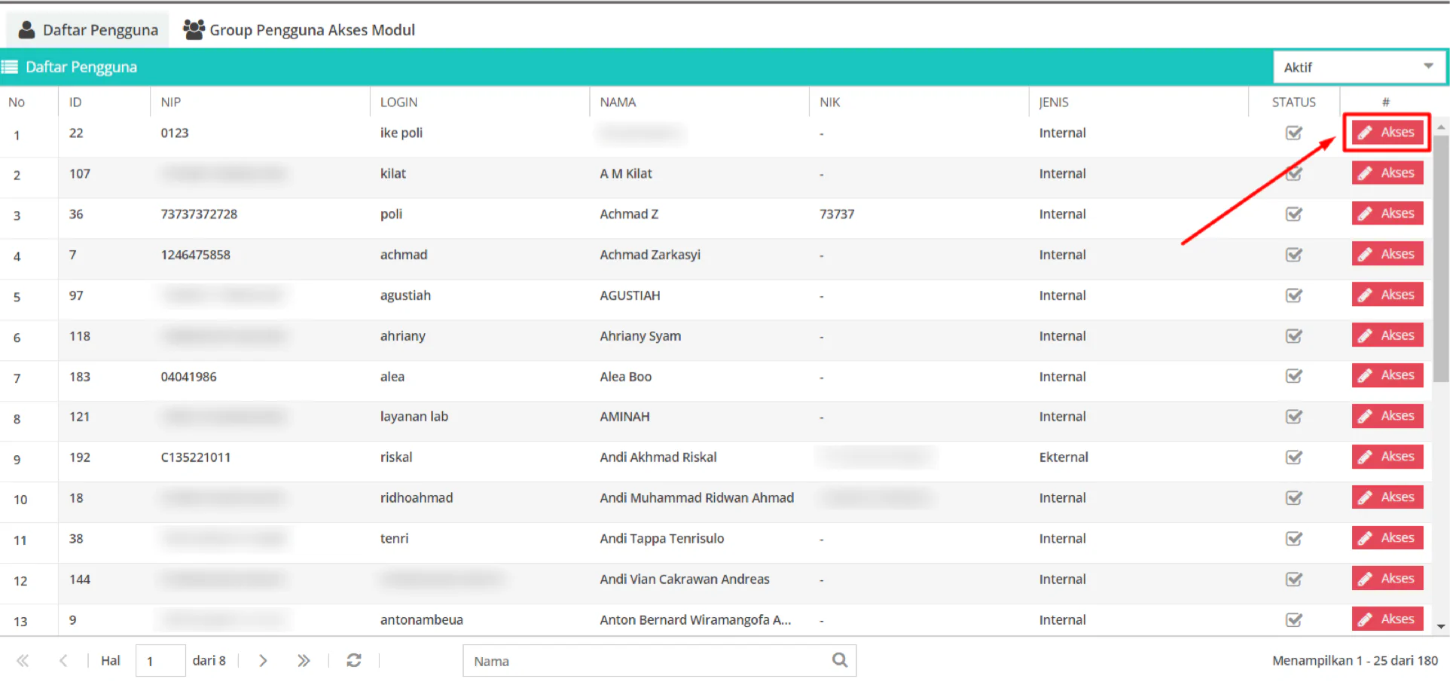The width and height of the screenshot is (1450, 685).
Task: Sort by the ID column header
Action: [75, 102]
